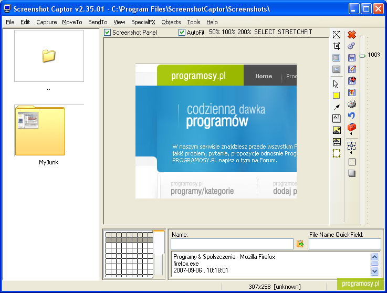Click scroll-down arrow in the info box
The image size is (387, 293).
374,271
